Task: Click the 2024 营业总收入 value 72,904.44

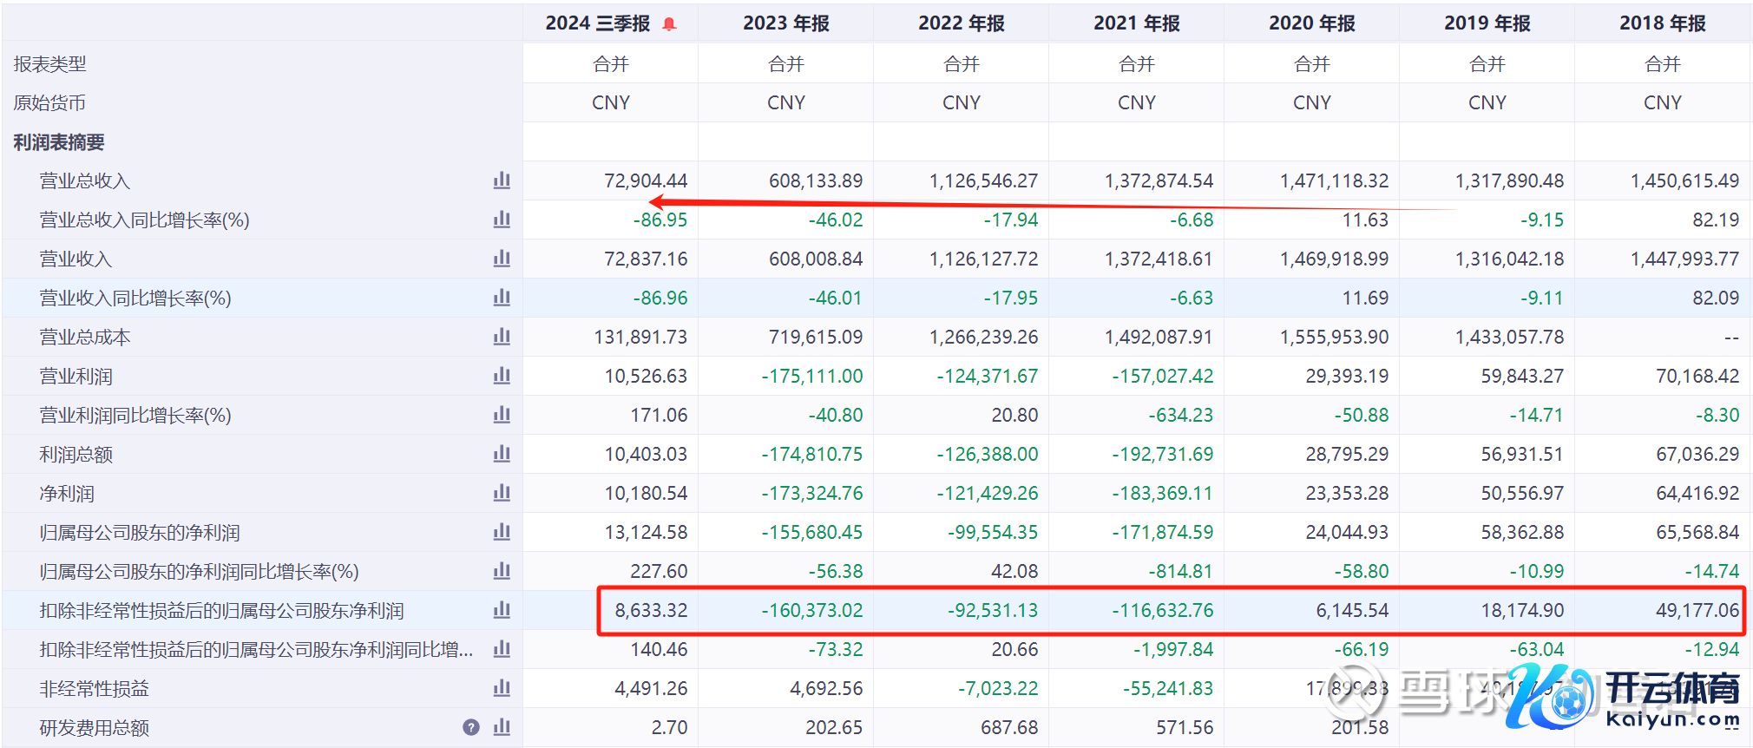Action: click(645, 180)
